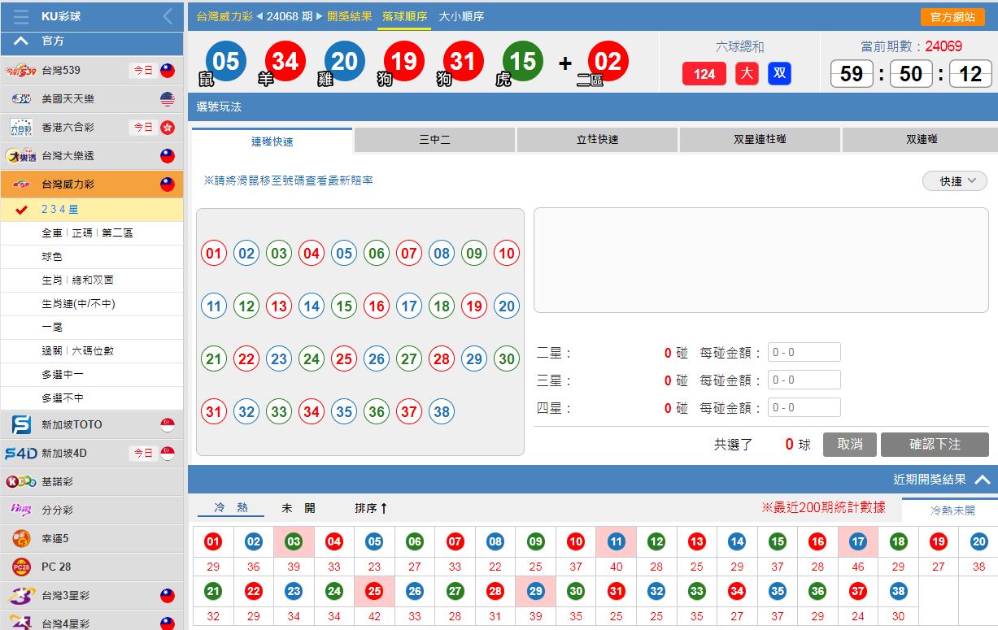
Task: Select number 26 in the selection grid
Action: pos(377,358)
